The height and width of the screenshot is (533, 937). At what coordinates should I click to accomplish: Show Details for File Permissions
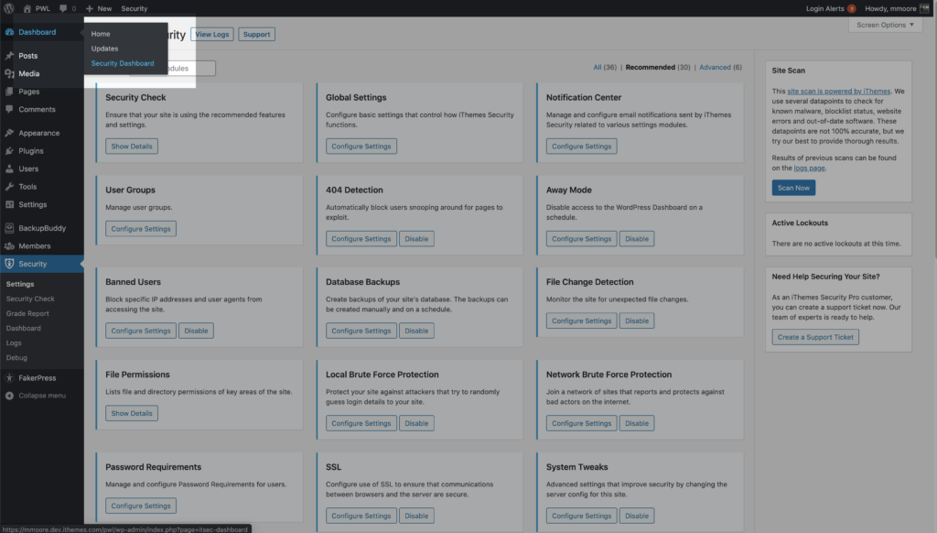coord(132,413)
